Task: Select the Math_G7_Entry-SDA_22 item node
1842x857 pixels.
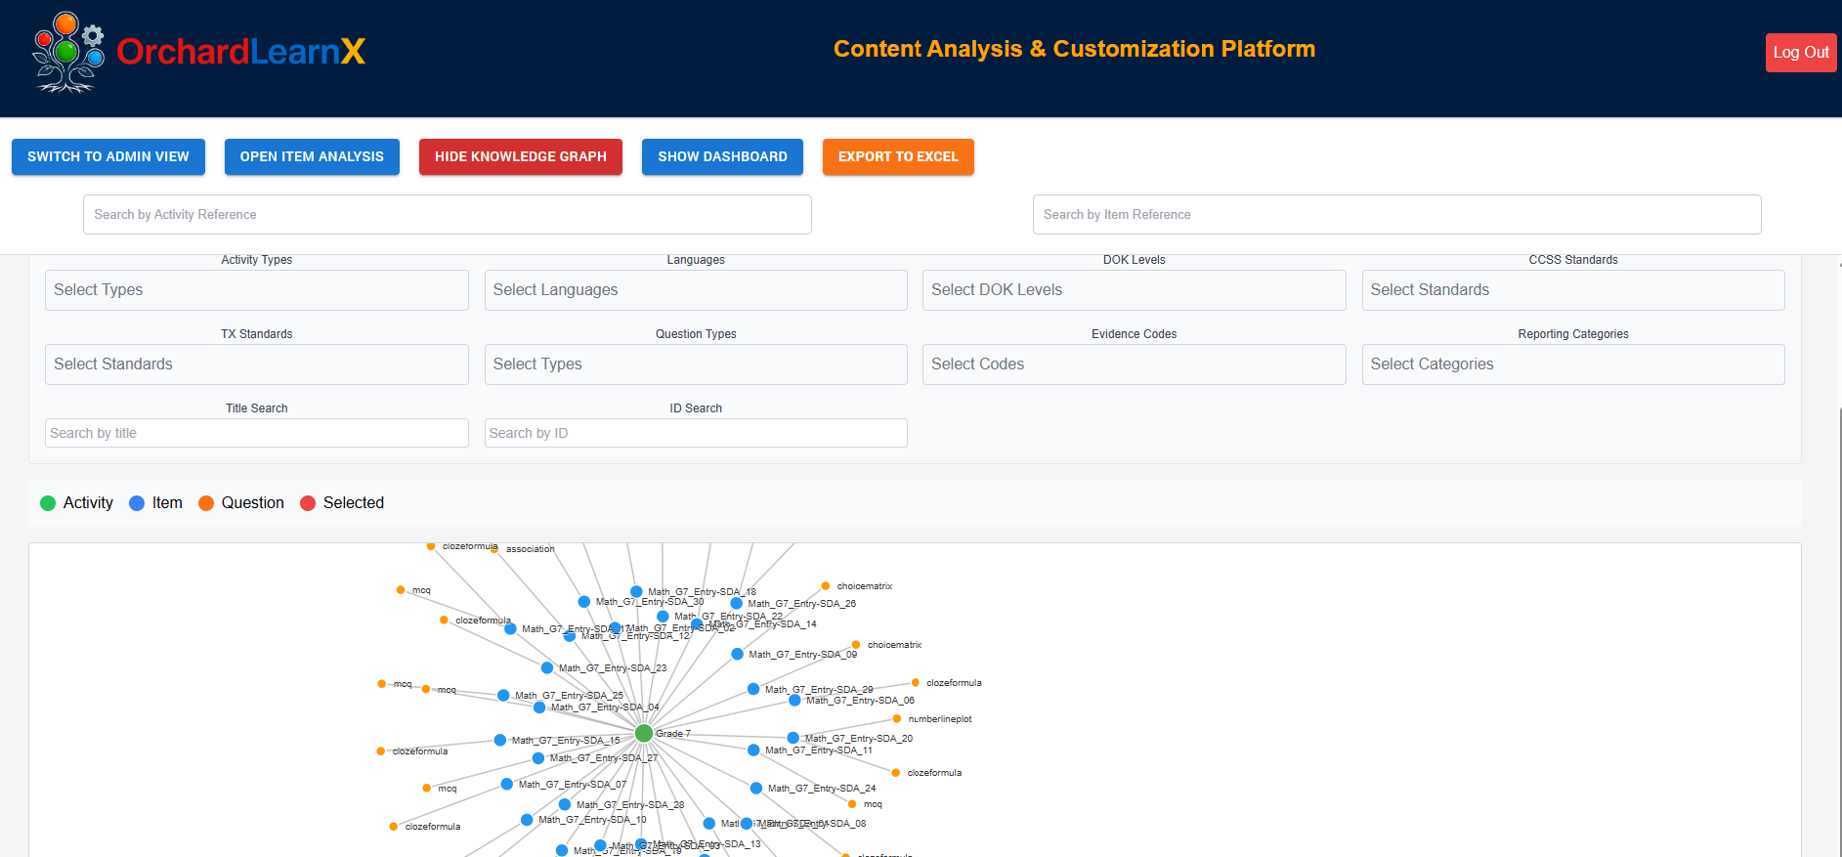Action: (663, 617)
